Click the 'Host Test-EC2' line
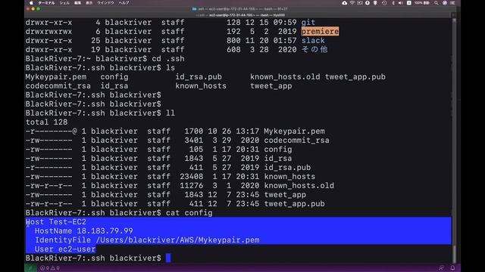 pos(56,222)
